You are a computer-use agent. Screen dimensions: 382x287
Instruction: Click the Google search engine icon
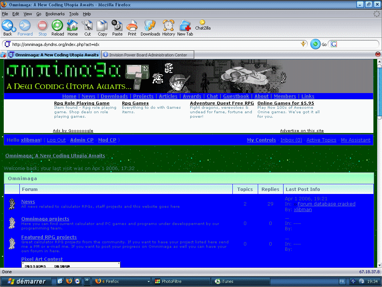pos(334,44)
